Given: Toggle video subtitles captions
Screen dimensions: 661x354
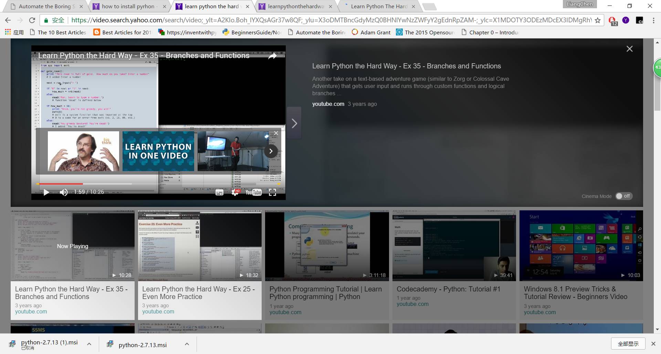Looking at the screenshot, I should 219,192.
